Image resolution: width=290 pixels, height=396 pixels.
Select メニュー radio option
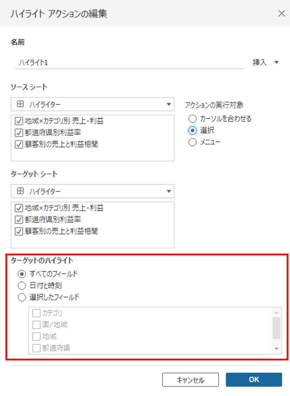click(x=192, y=142)
